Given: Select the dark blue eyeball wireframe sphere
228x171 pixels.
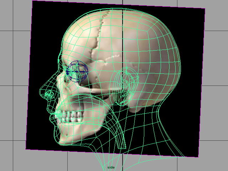Looking at the screenshot, I should click(77, 71).
